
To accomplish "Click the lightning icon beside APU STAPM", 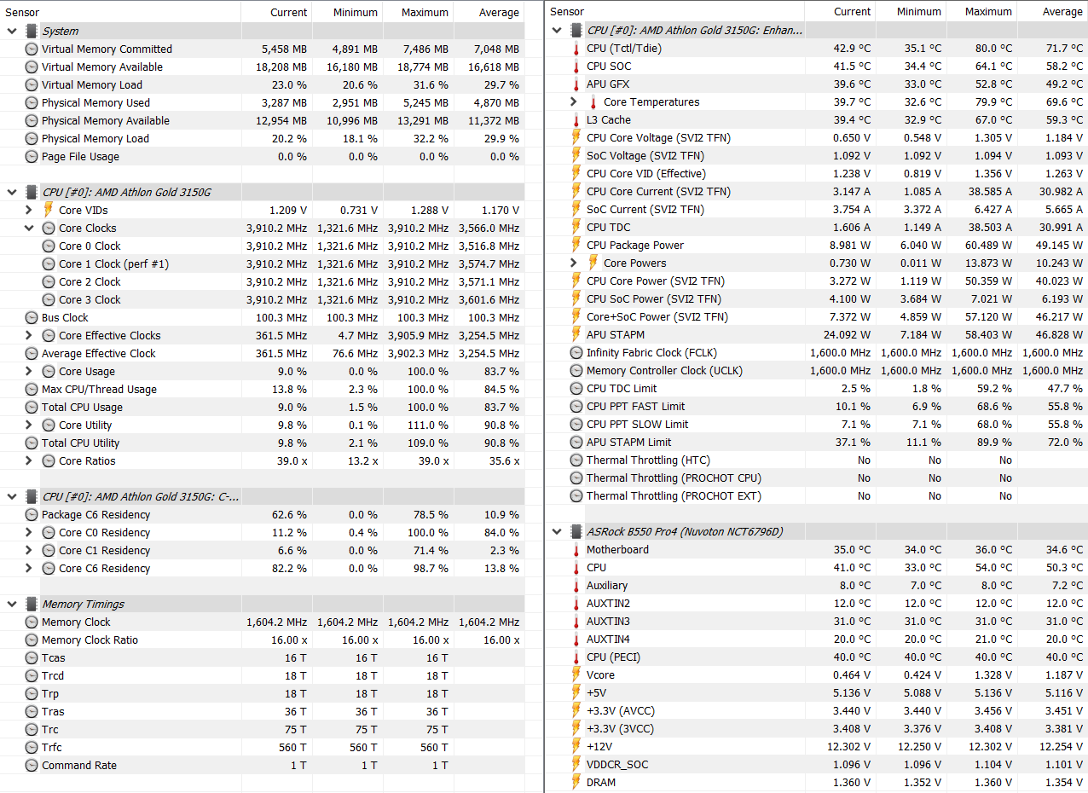I will pos(576,335).
